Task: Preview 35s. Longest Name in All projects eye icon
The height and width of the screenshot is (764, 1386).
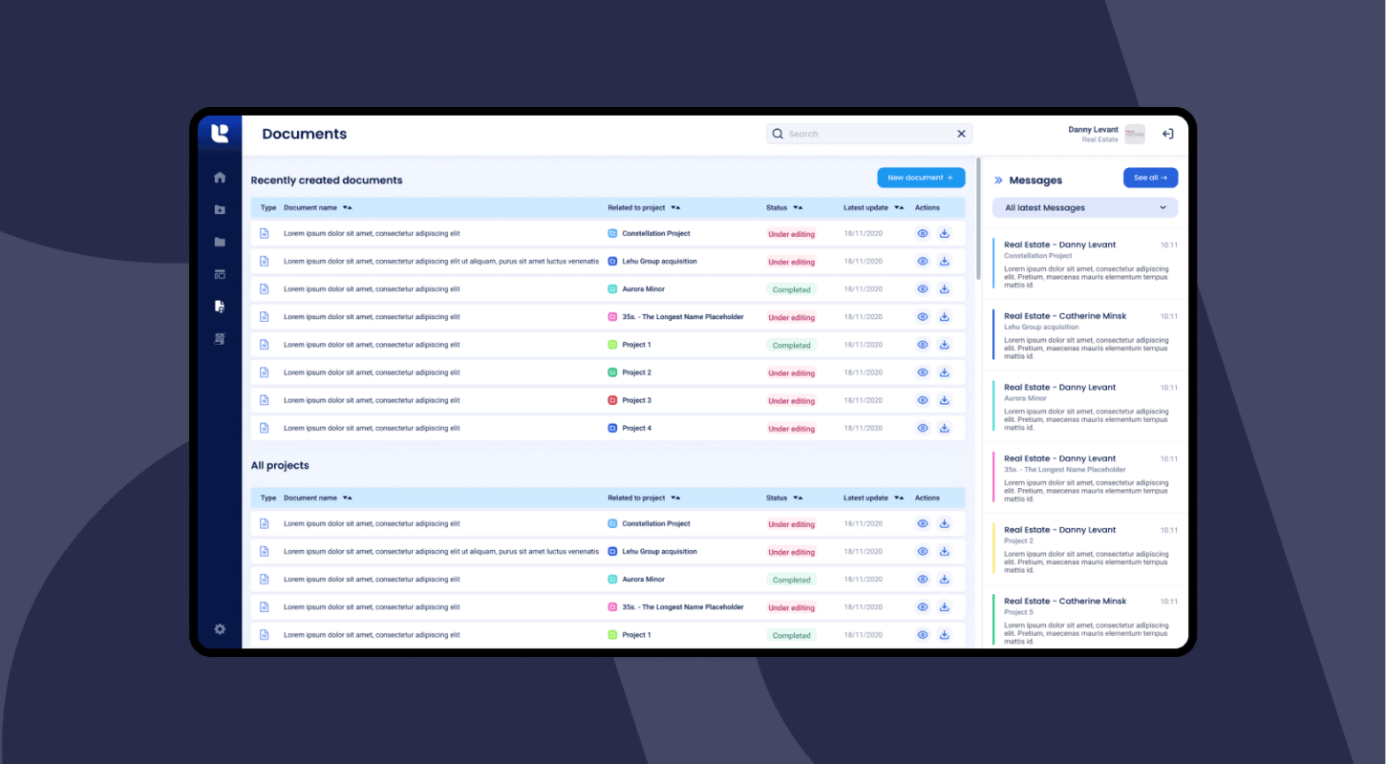Action: click(x=923, y=606)
